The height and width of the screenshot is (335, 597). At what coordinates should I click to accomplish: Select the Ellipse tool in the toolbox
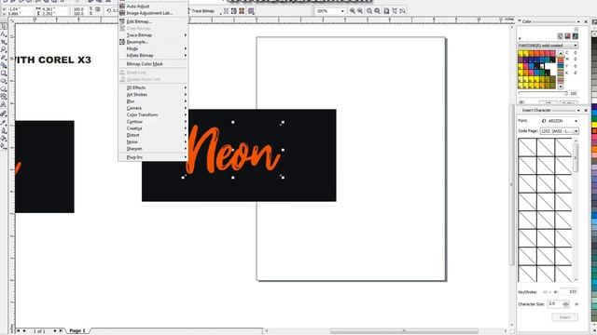[4, 81]
